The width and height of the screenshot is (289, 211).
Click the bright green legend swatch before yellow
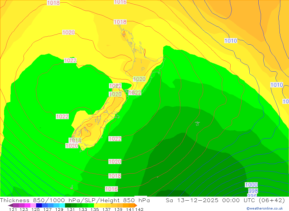91,205
